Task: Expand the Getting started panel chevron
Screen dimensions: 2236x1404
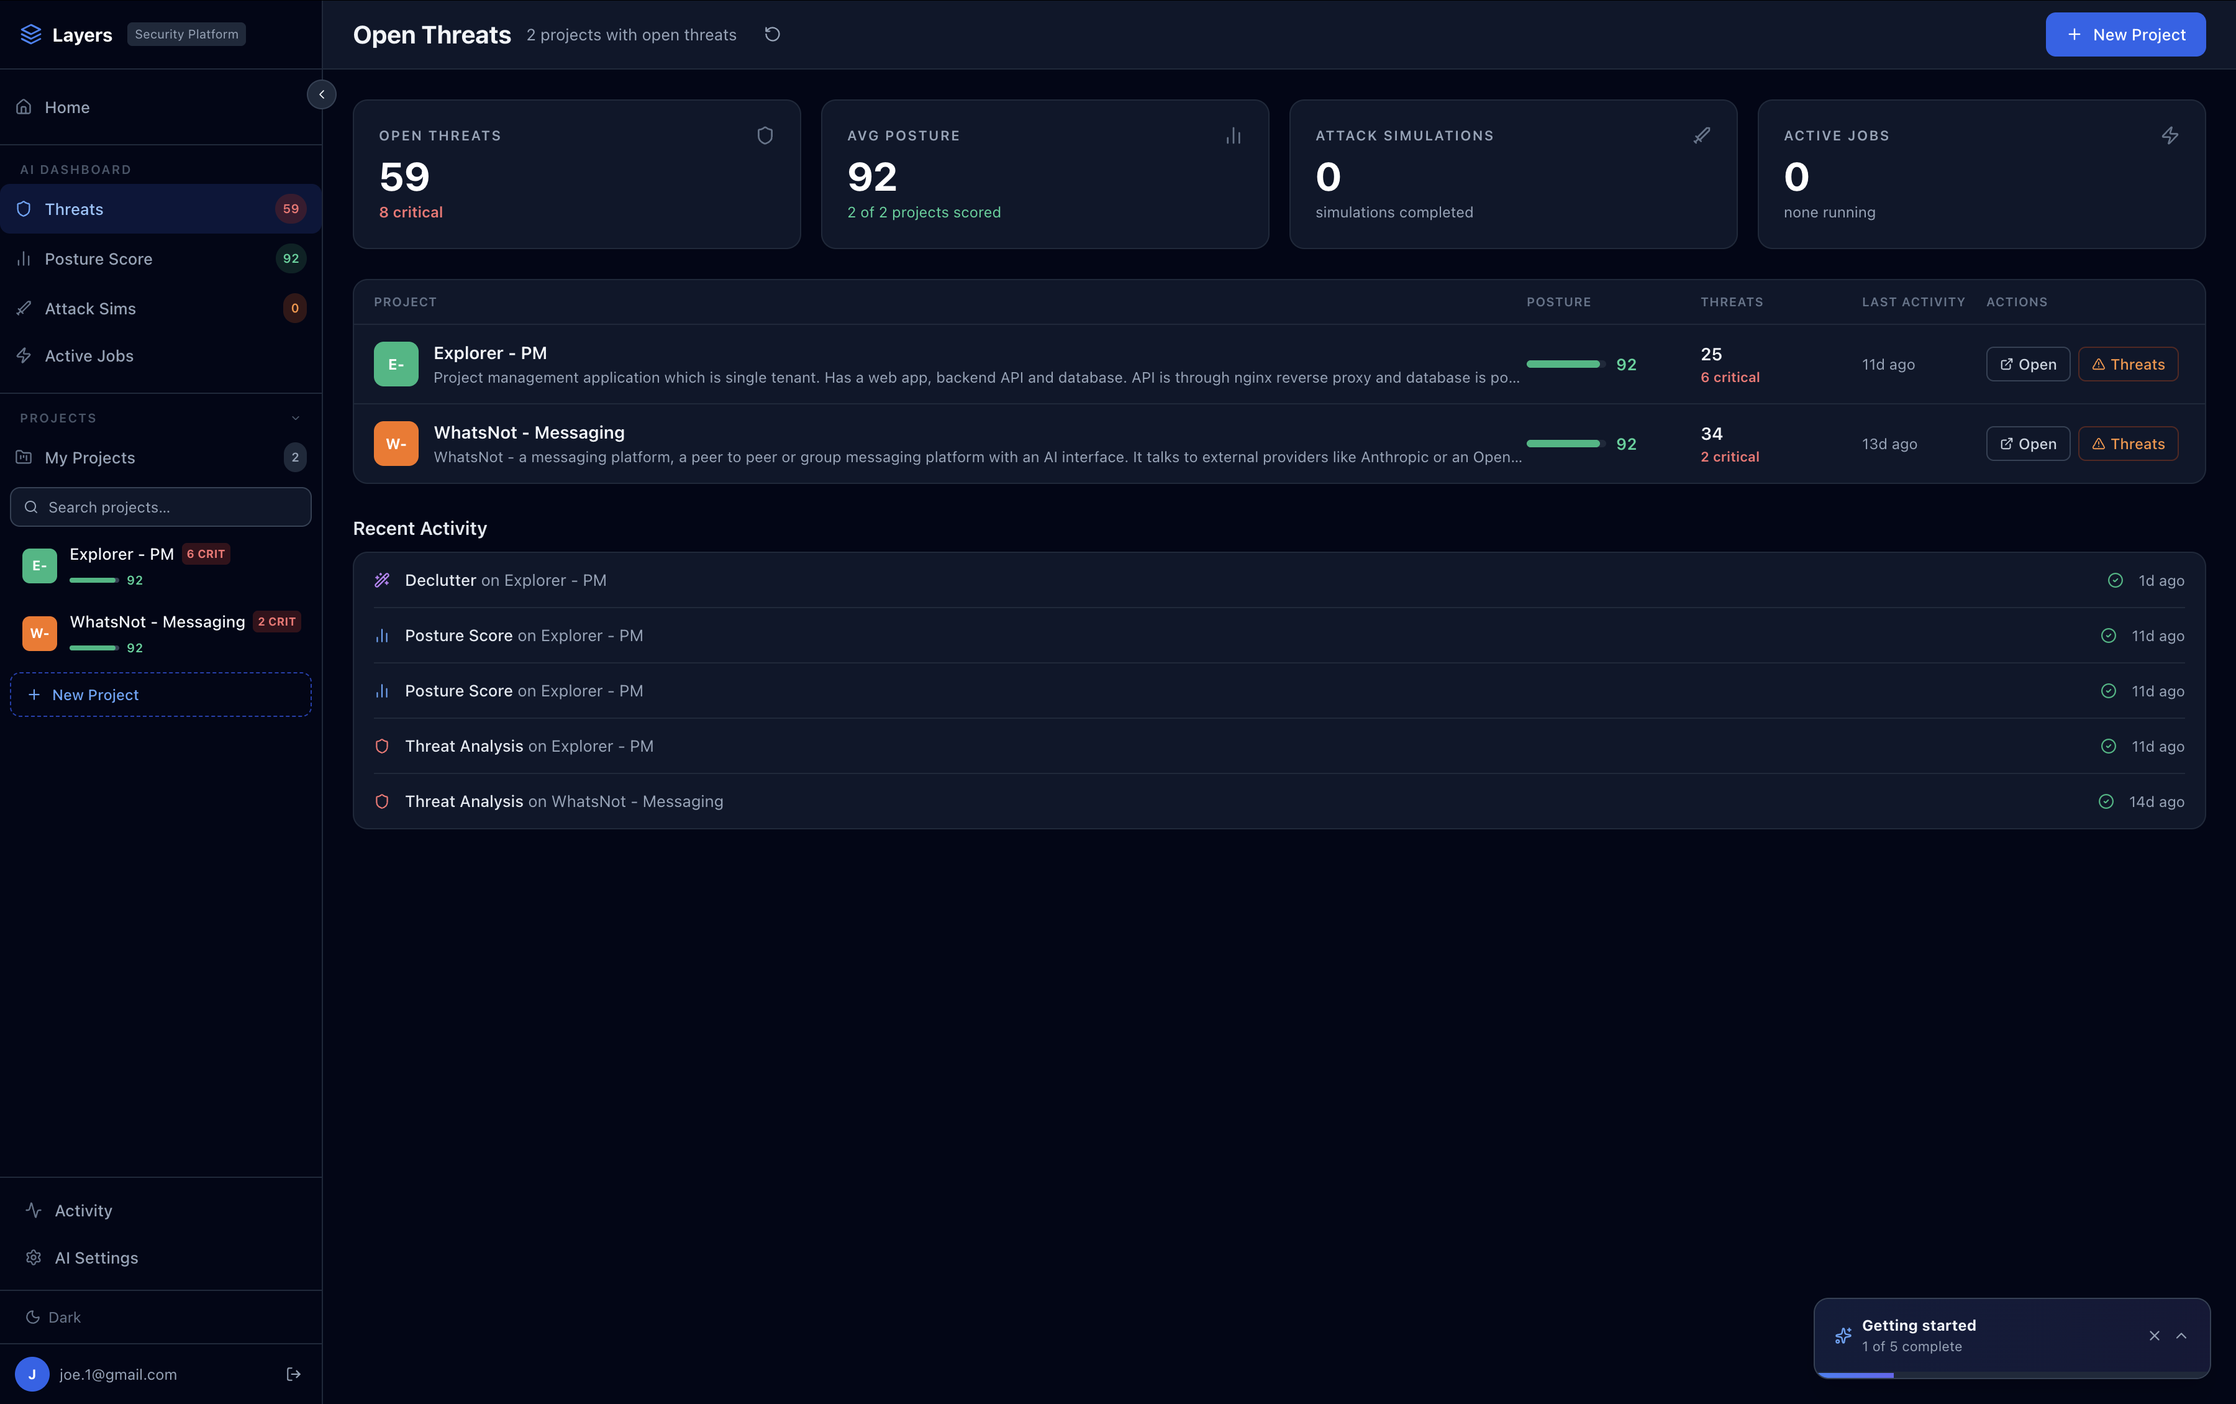Action: [2181, 1335]
